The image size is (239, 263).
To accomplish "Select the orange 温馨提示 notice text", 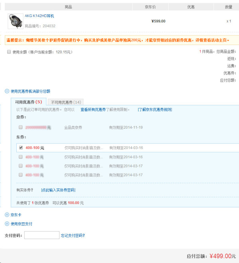I will pyautogui.click(x=118, y=40).
